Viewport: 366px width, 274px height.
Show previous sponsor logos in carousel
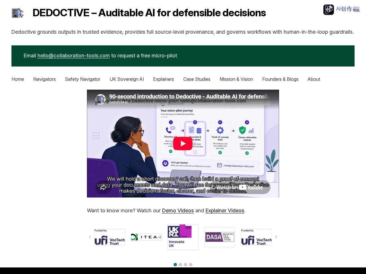90,237
